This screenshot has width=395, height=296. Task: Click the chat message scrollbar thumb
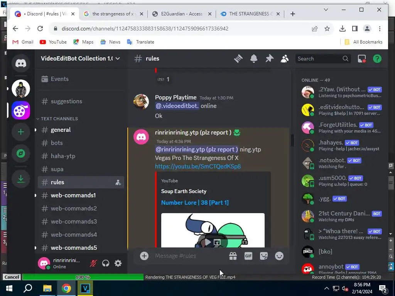tap(292, 140)
